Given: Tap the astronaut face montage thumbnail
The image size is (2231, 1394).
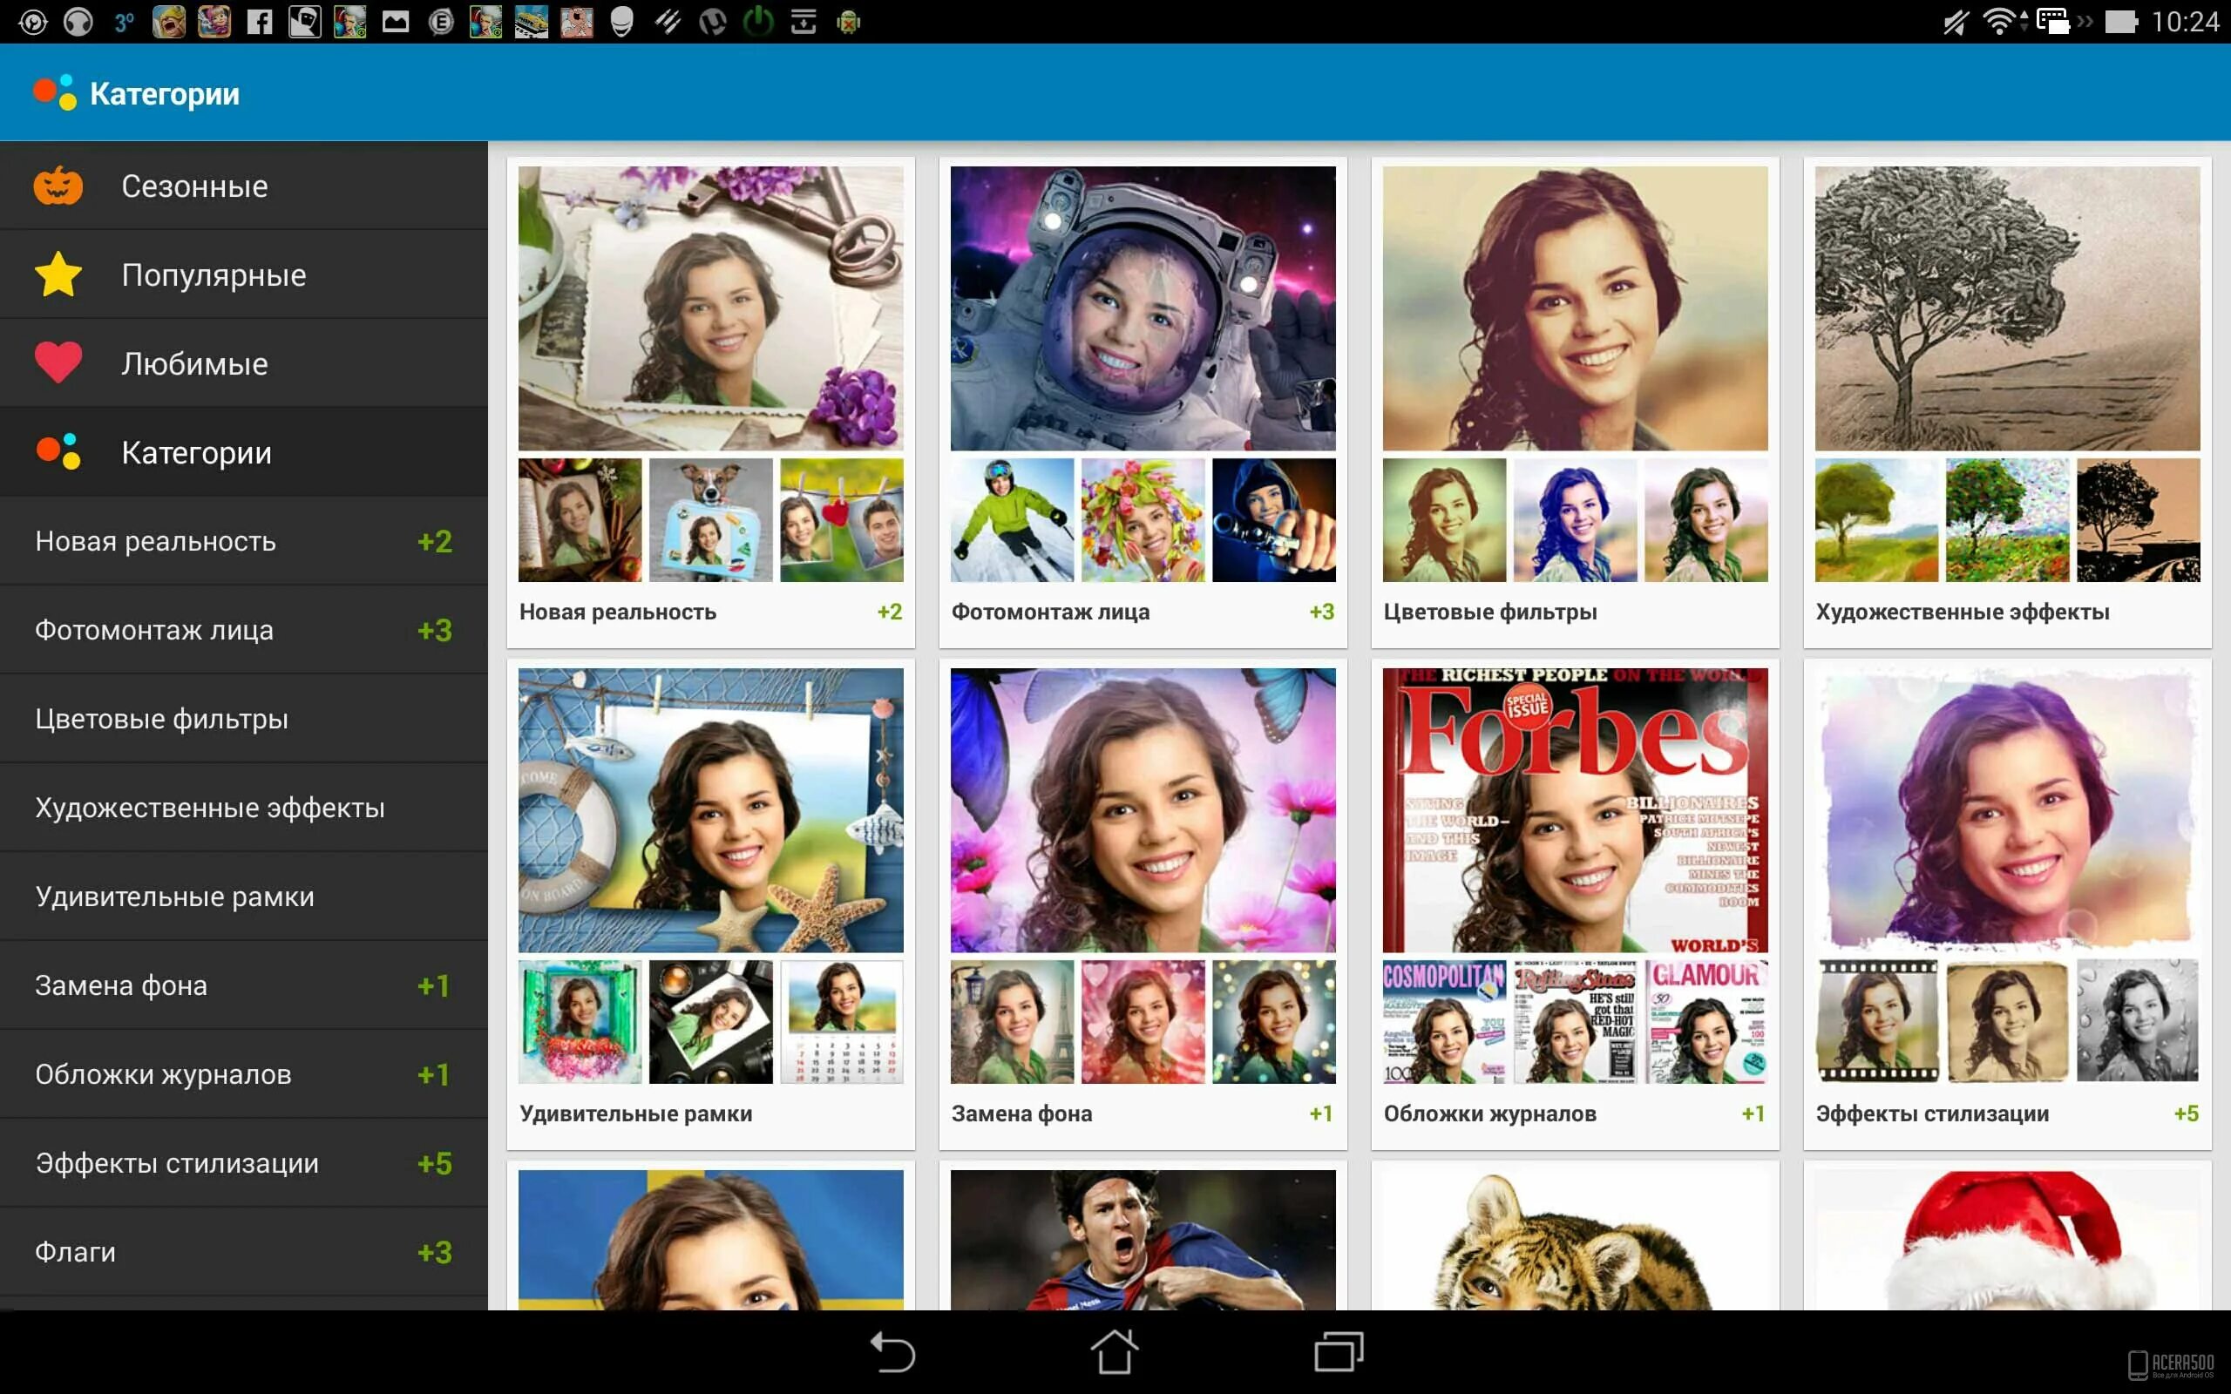Looking at the screenshot, I should click(x=1143, y=308).
